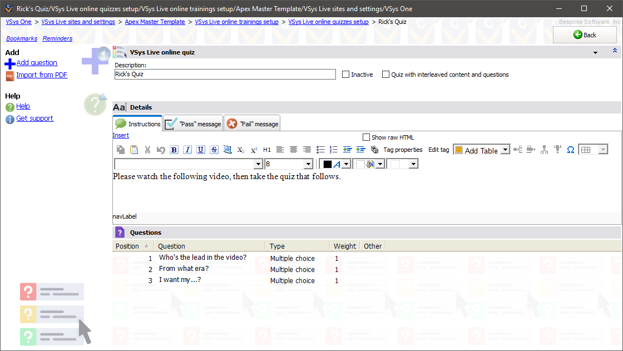Open the "Fail" message tab

(252, 123)
